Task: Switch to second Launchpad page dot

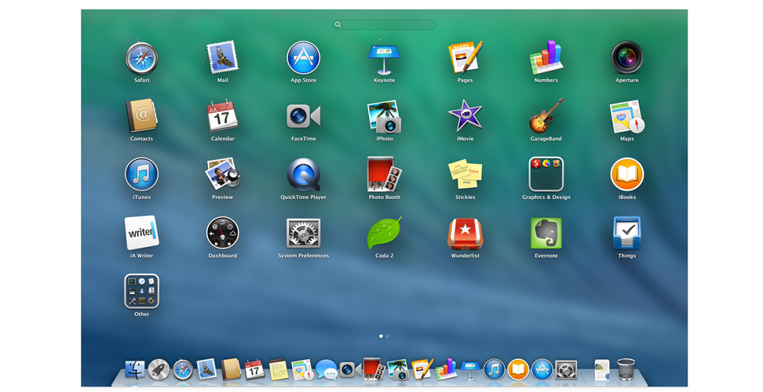Action: [387, 336]
